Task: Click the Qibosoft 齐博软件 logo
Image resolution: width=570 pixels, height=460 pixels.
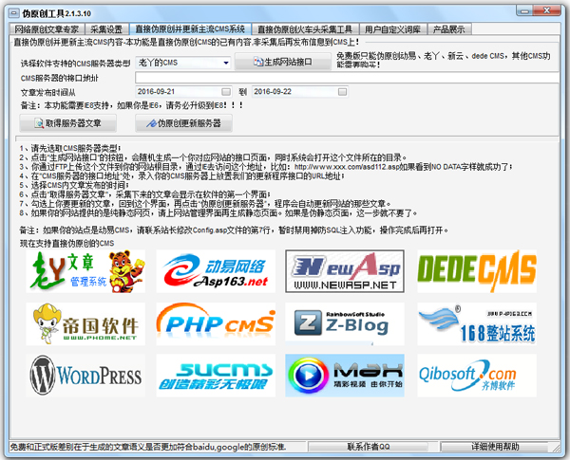Action: pos(477,376)
